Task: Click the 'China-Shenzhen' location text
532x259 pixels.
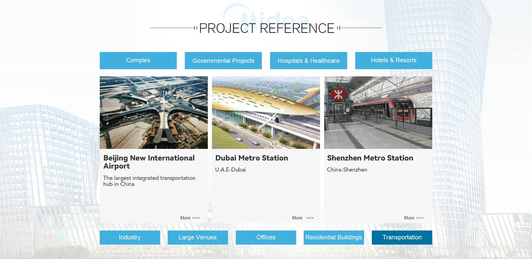Action: click(x=347, y=170)
